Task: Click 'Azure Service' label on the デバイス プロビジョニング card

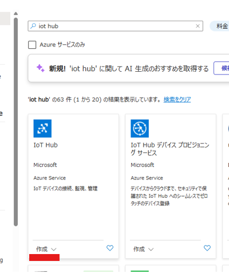Action: [147, 178]
